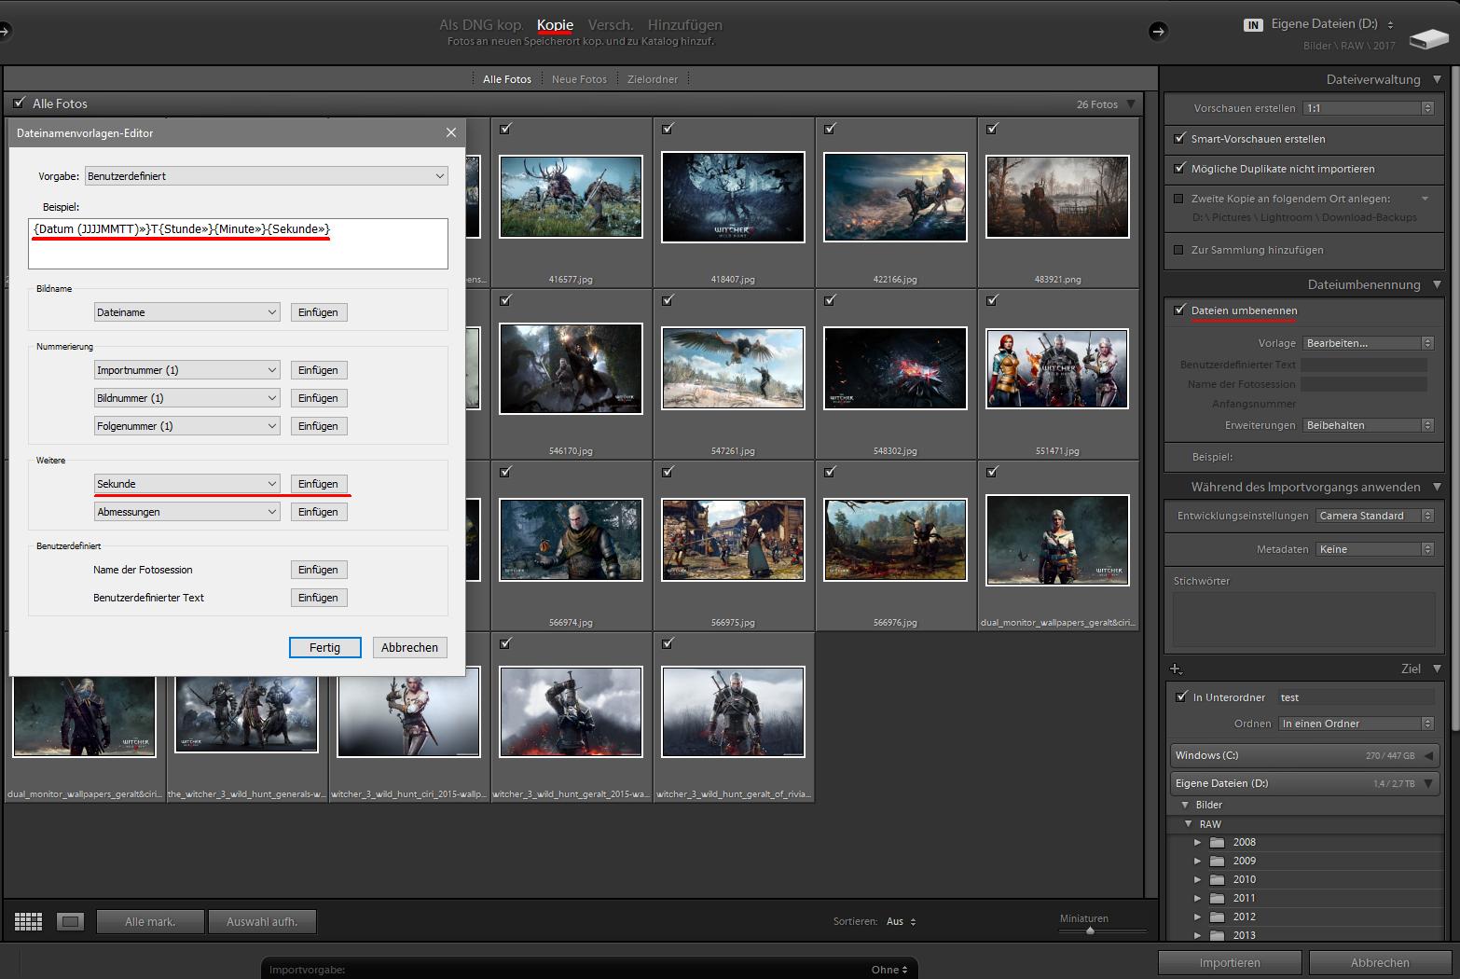Adjust the Miniaturen size slider
Viewport: 1460px width, 979px height.
coord(1090,930)
